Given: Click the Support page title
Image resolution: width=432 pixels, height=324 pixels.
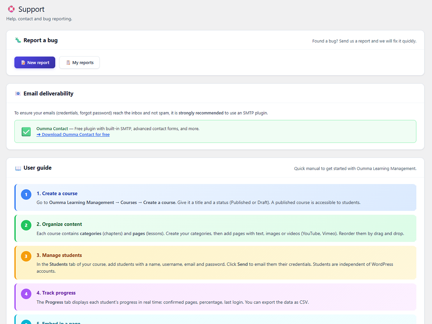Looking at the screenshot, I should coord(31,9).
